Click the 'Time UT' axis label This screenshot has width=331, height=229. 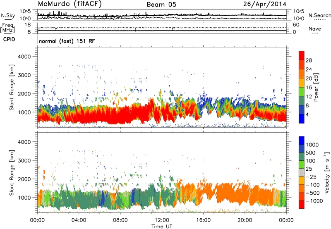point(162,227)
